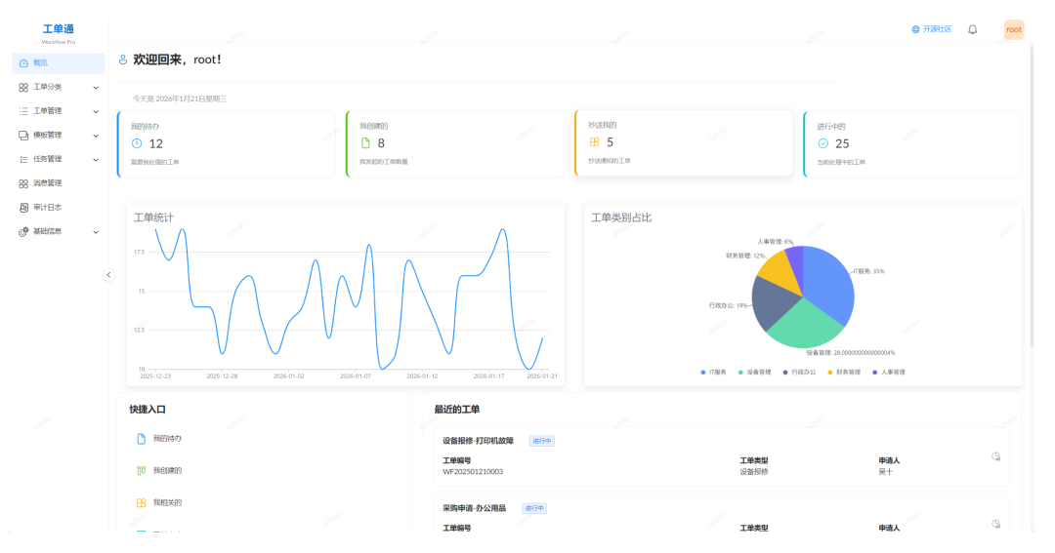Click the 基础信息 gear icon
Screen dimensions: 1055x553
click(23, 232)
